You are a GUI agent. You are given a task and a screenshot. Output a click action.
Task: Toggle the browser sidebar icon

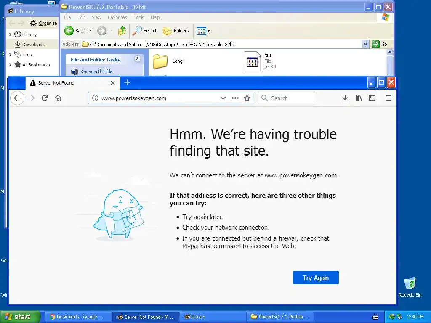pos(372,98)
